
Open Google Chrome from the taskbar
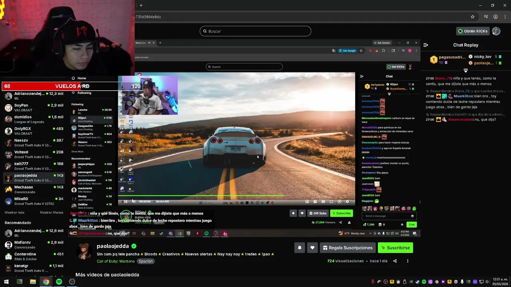pos(46,282)
